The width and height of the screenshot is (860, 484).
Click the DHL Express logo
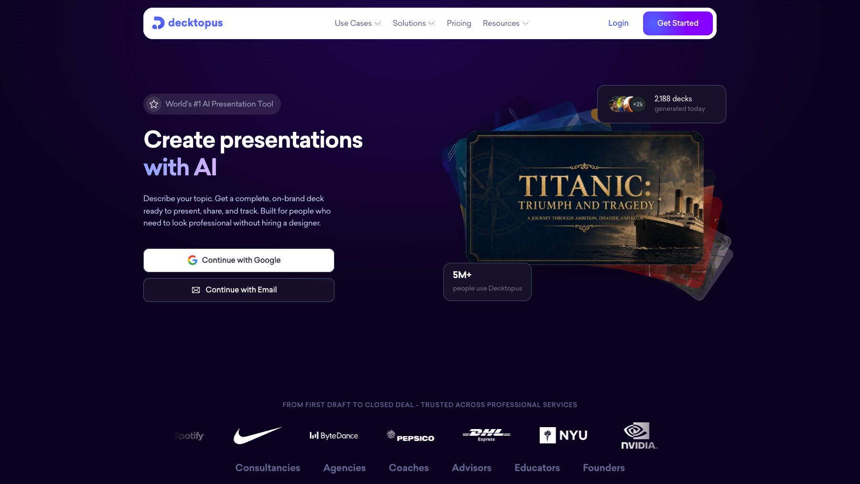(x=486, y=435)
